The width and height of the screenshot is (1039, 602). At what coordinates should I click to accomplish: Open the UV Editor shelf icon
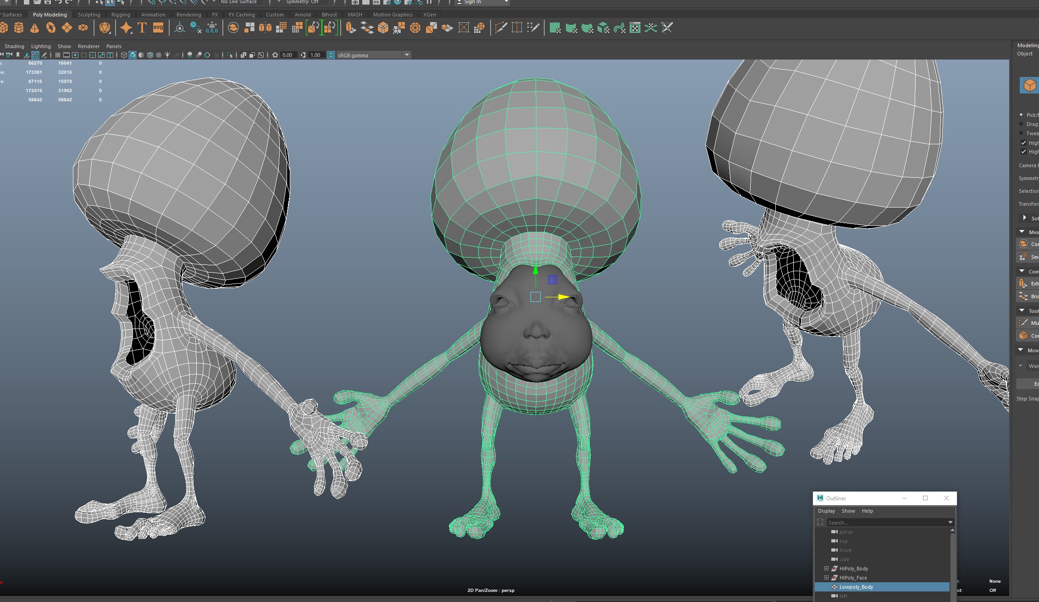(x=635, y=28)
